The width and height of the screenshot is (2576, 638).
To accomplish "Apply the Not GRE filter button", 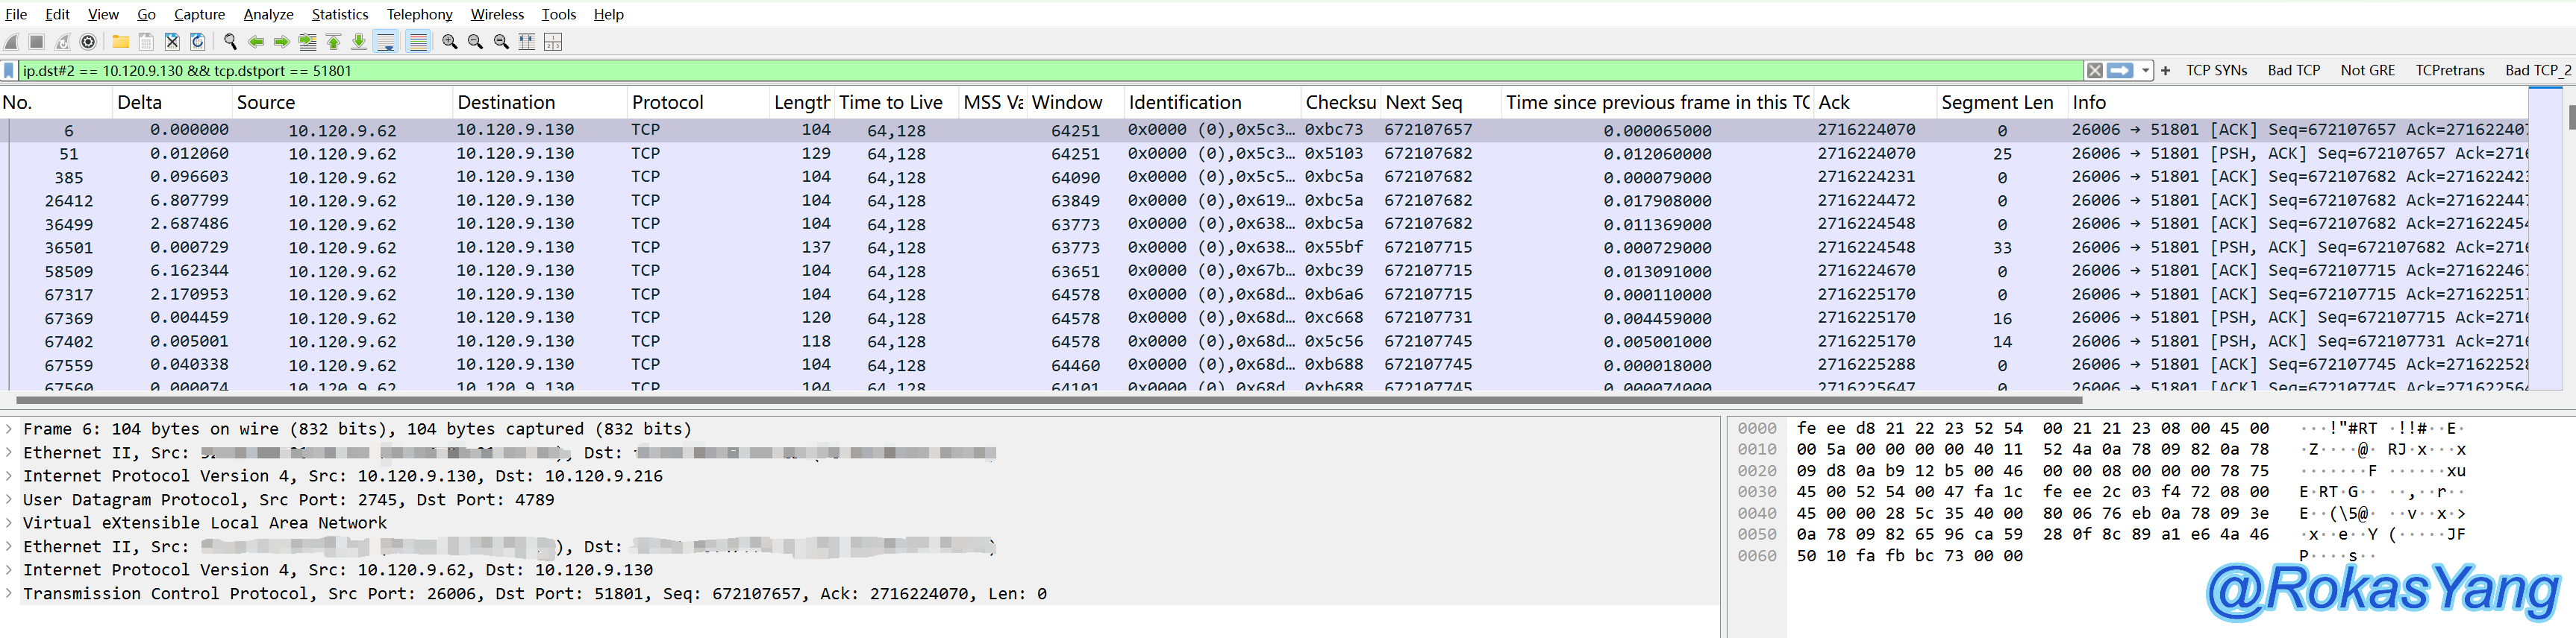I will click(x=2367, y=71).
